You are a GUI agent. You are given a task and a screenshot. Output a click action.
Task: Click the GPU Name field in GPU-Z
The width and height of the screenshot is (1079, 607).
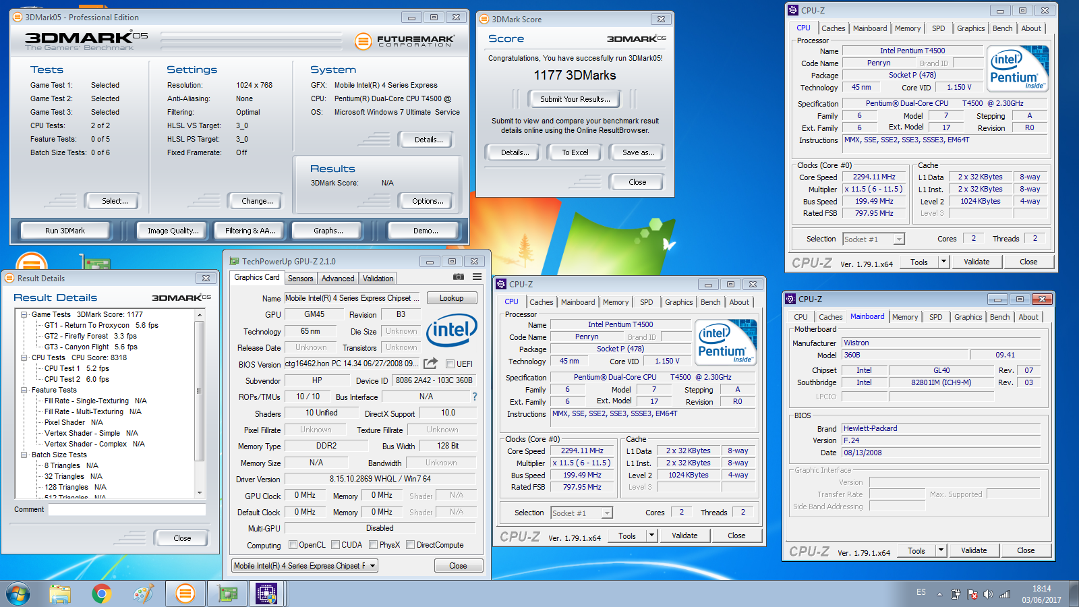(x=353, y=298)
